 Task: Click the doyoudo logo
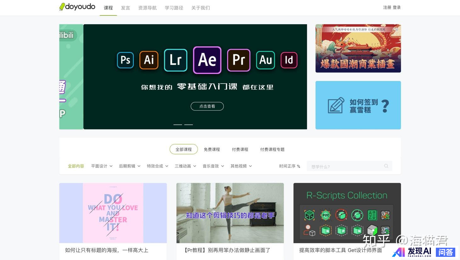point(77,7)
